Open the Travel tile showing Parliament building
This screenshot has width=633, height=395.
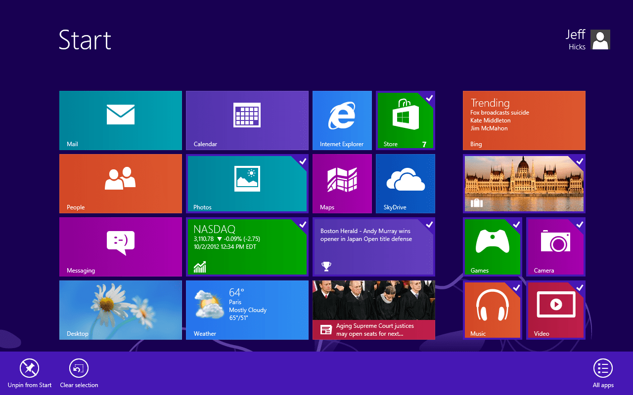(x=524, y=184)
